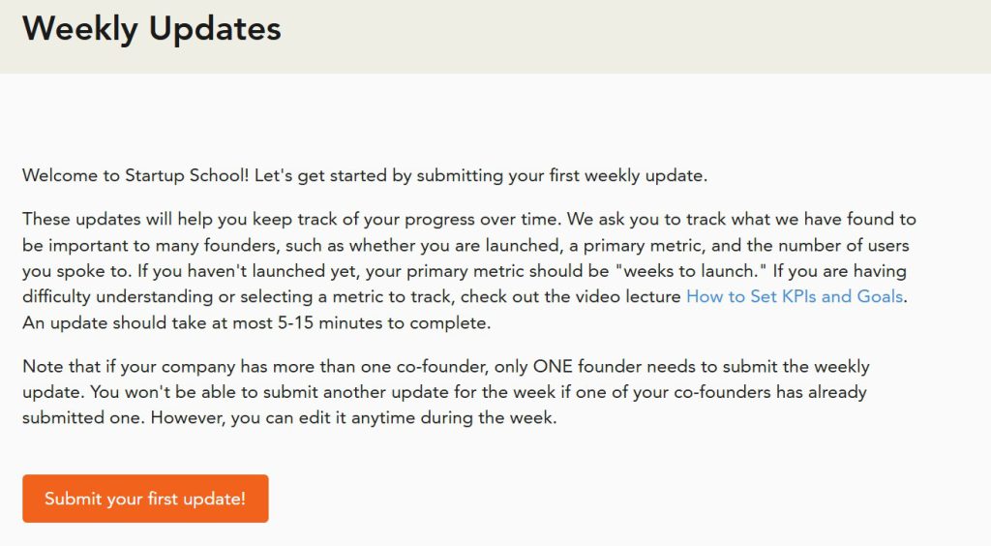The image size is (991, 546).
Task: Click the Weekly Updates page heading
Action: 152,29
